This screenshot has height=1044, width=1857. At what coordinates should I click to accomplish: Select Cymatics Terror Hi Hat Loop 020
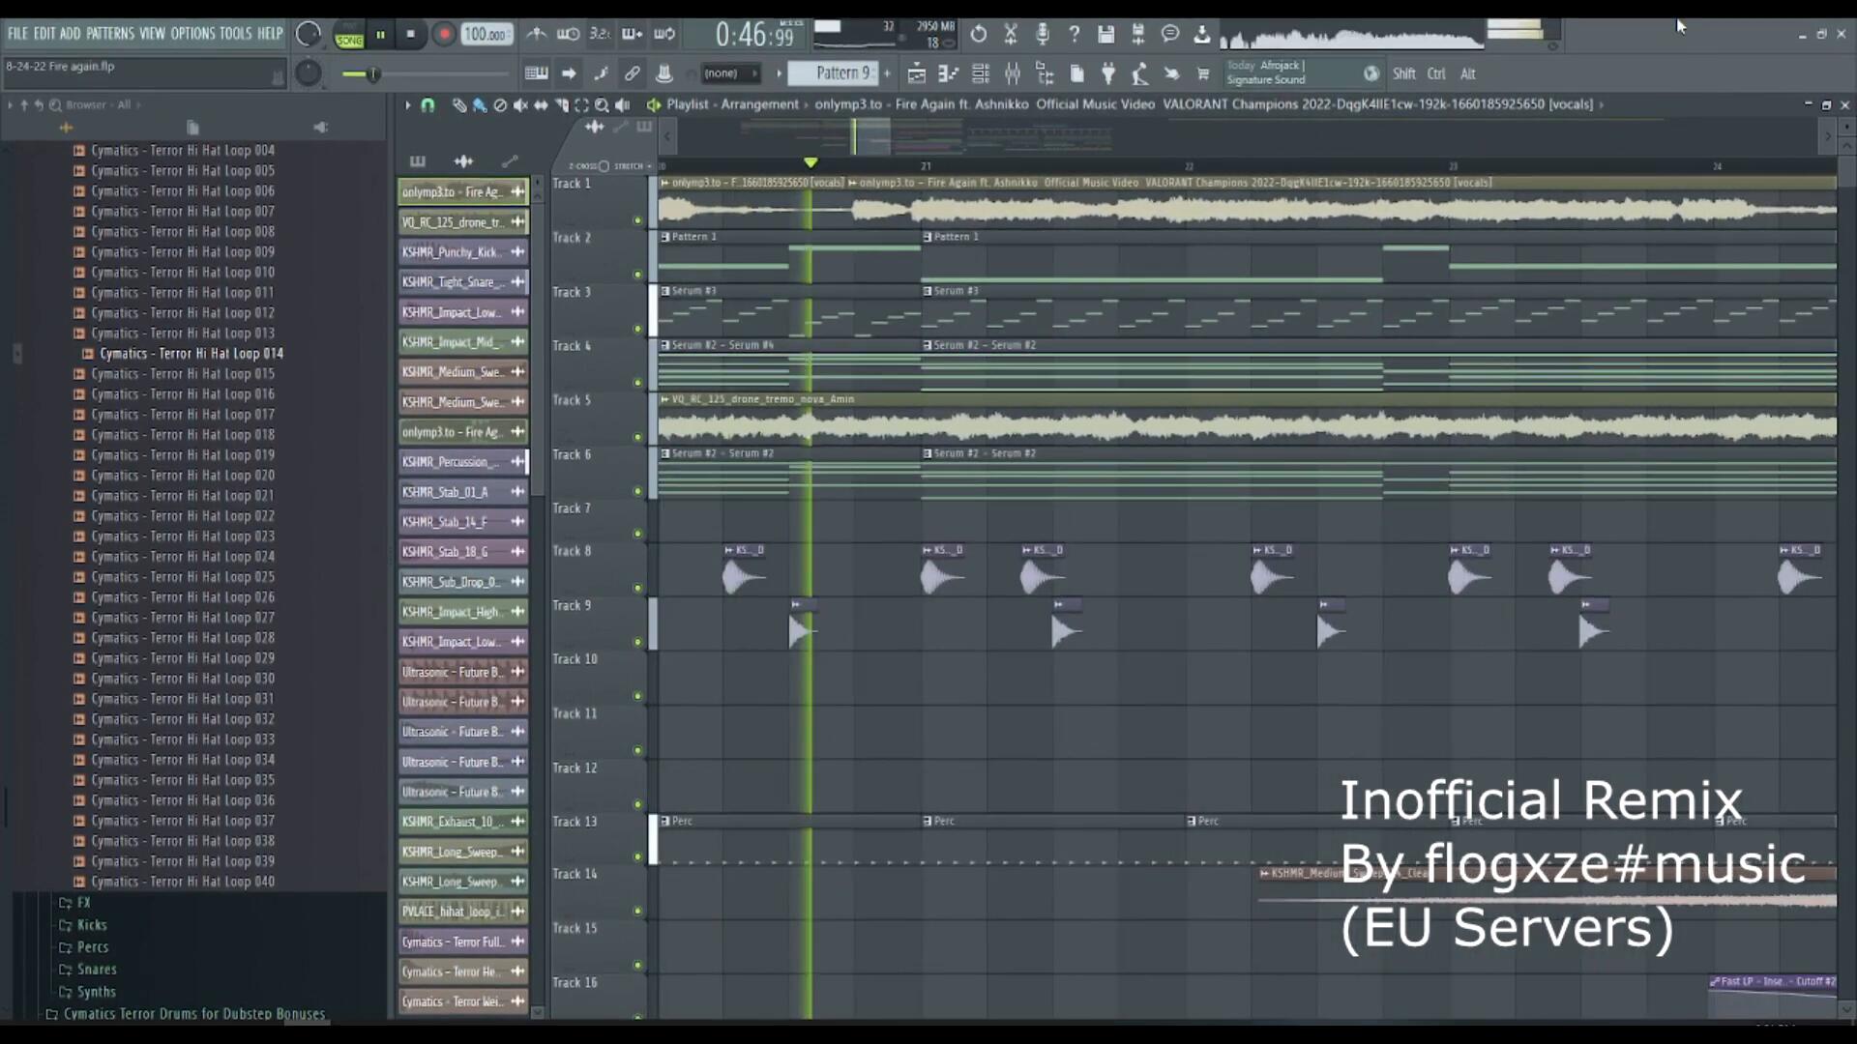click(183, 476)
